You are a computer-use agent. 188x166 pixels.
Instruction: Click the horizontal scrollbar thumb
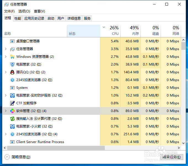pos(56,148)
